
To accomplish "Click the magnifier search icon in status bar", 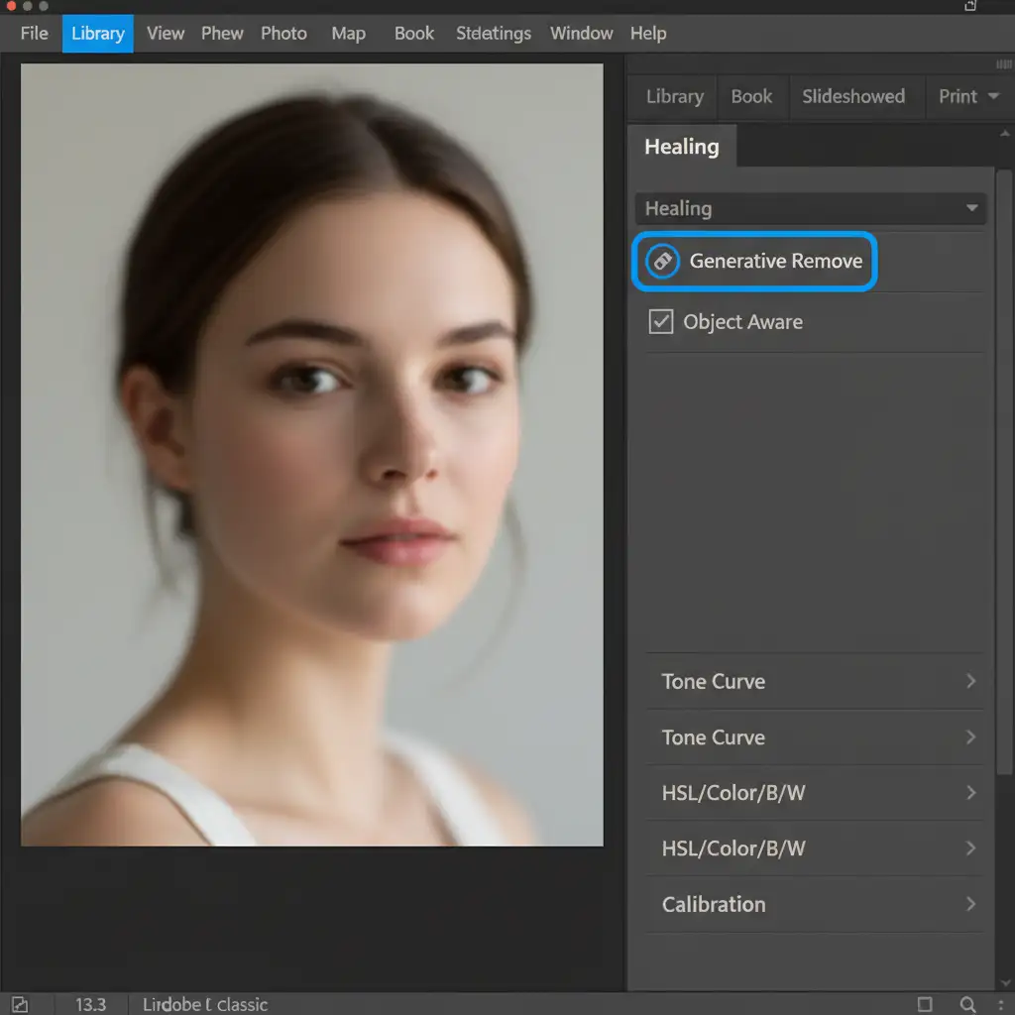I will click(967, 1004).
